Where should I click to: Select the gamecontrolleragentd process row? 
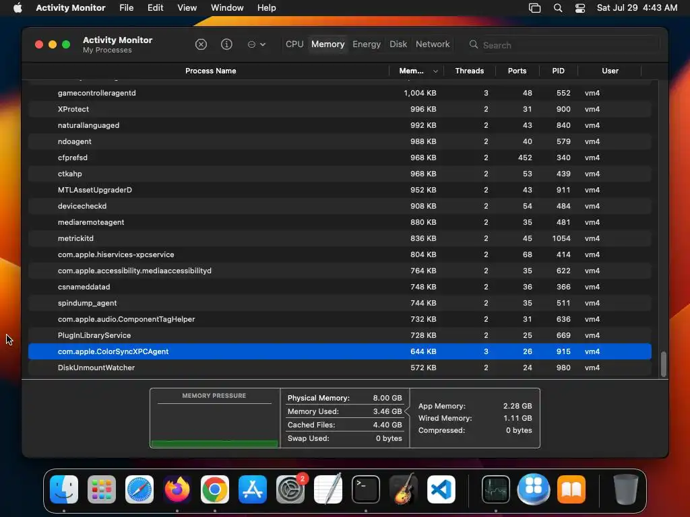[340, 93]
